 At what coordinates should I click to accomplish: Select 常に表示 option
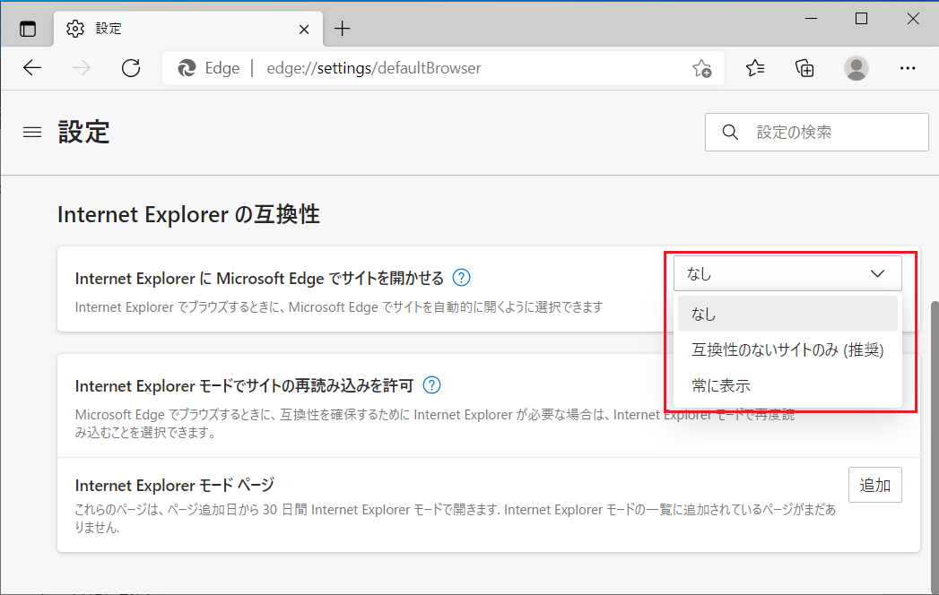[x=787, y=385]
